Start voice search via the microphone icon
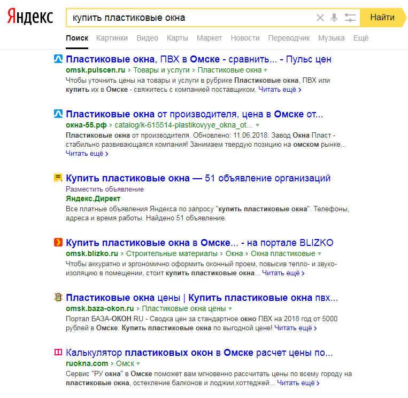 point(334,18)
